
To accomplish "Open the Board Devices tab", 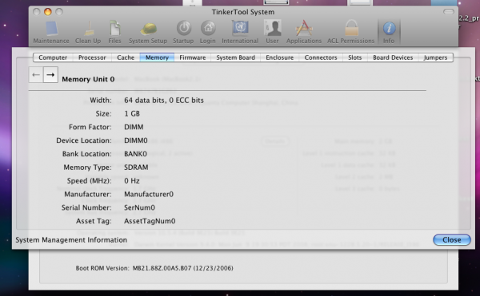I will [x=393, y=57].
